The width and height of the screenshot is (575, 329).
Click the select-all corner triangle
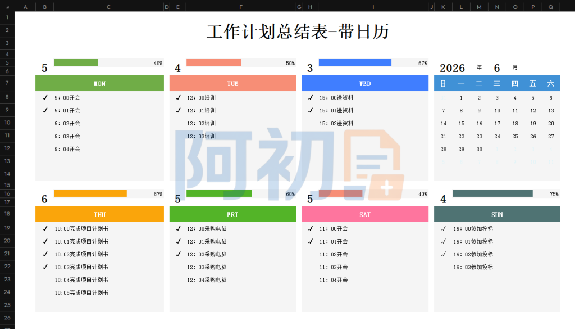point(8,7)
